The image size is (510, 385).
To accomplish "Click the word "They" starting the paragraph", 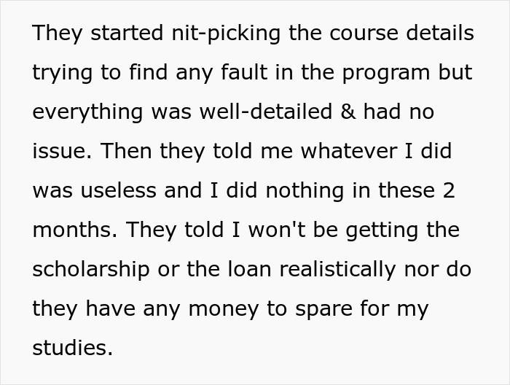I will 58,34.
